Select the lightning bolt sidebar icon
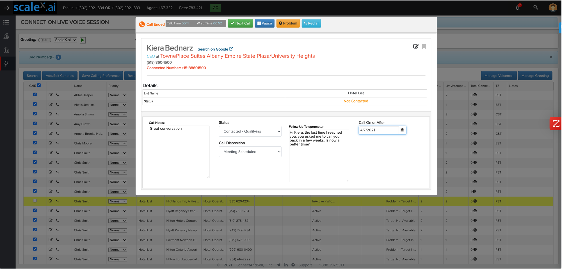Screen dimensions: 562x269 [x=6, y=64]
